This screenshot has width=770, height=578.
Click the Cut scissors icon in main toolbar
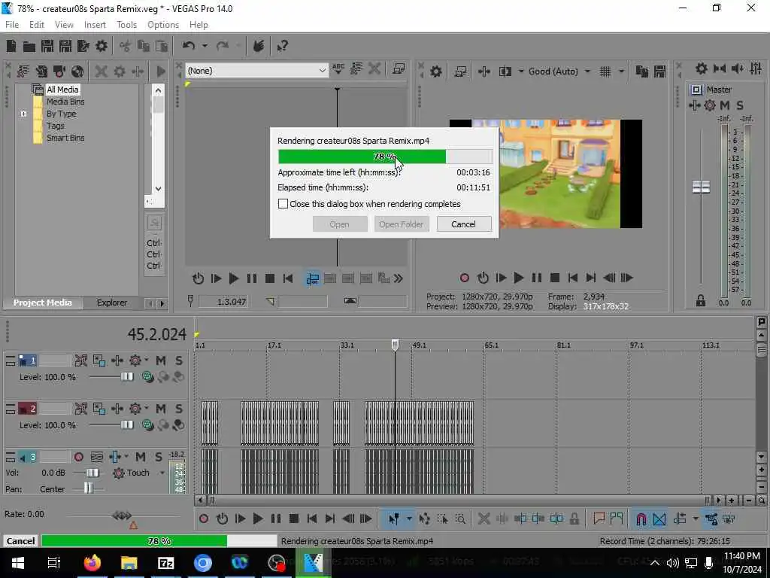click(x=126, y=46)
